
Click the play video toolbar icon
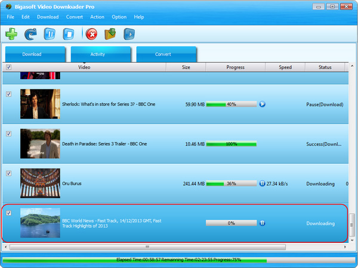click(x=129, y=34)
